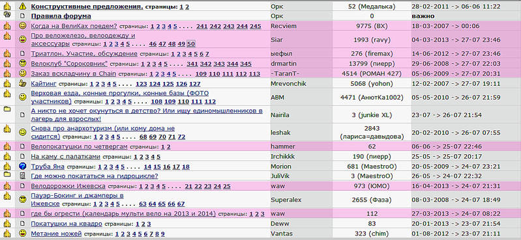Click the smiley icon beside Когда на ВелиКах поедем?
The width and height of the screenshot is (521, 240).
pyautogui.click(x=22, y=26)
